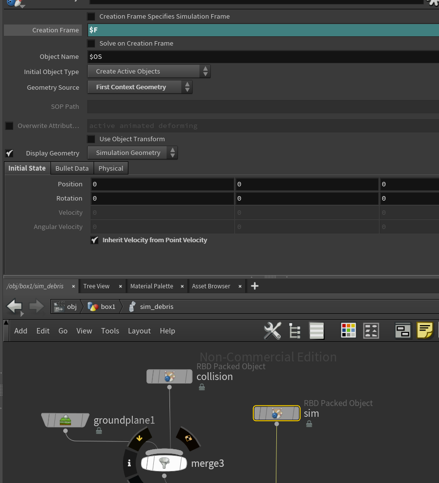This screenshot has height=483, width=439.
Task: Click the RBD Packed Object icon top-left
Action: click(15, 3)
